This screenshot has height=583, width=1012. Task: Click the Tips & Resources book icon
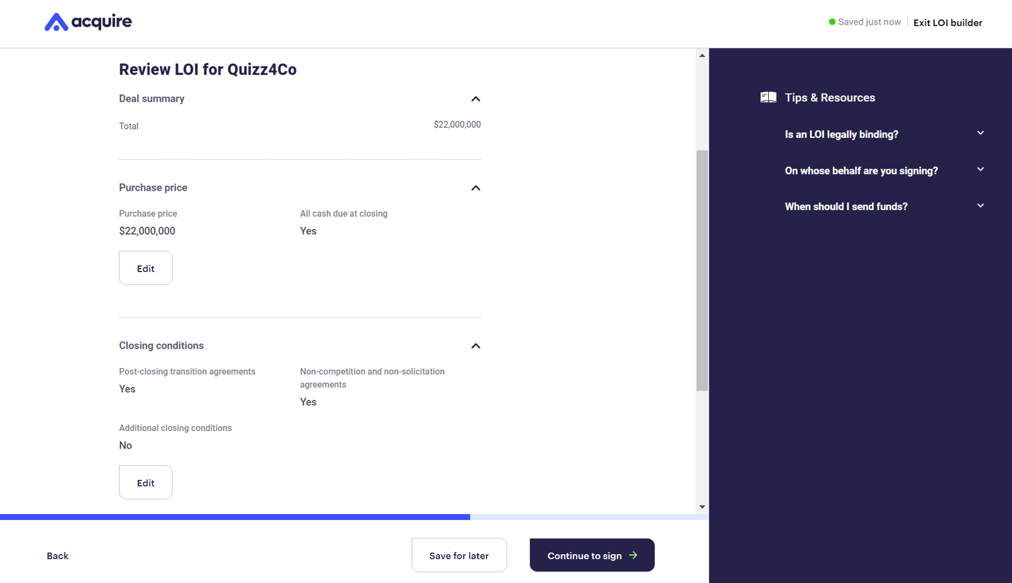(x=768, y=97)
